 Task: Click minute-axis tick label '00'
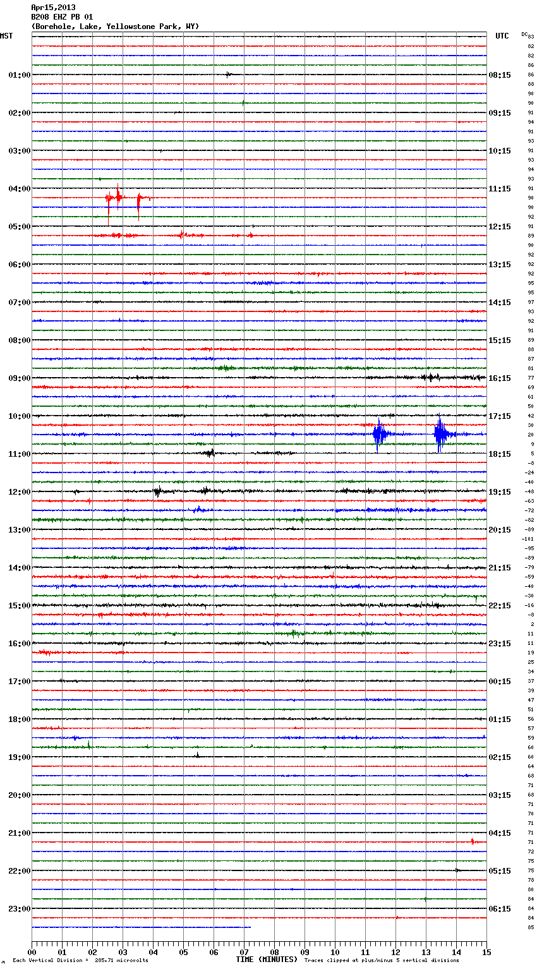click(32, 953)
